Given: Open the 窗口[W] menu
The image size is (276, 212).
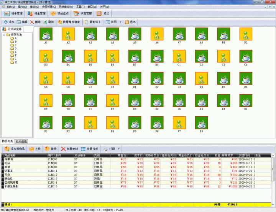Looking at the screenshot, I should point(92,7).
